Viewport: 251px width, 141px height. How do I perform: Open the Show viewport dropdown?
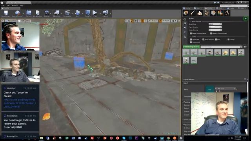[28, 21]
